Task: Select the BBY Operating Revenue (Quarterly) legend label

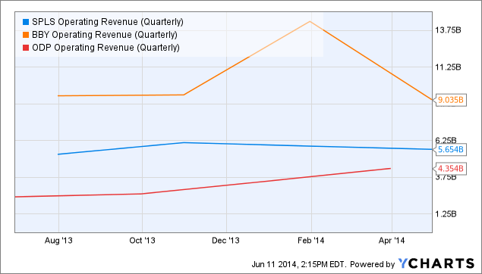Action: [x=105, y=35]
